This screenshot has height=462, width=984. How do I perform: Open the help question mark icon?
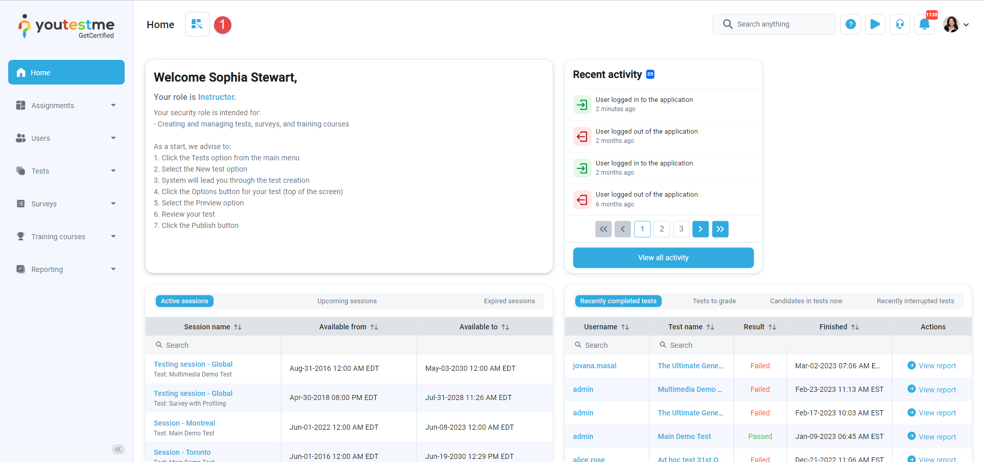[850, 25]
